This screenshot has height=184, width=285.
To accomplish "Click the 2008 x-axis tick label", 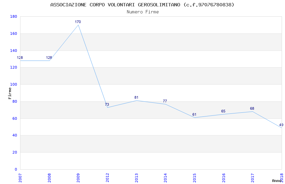I will (x=49, y=178).
